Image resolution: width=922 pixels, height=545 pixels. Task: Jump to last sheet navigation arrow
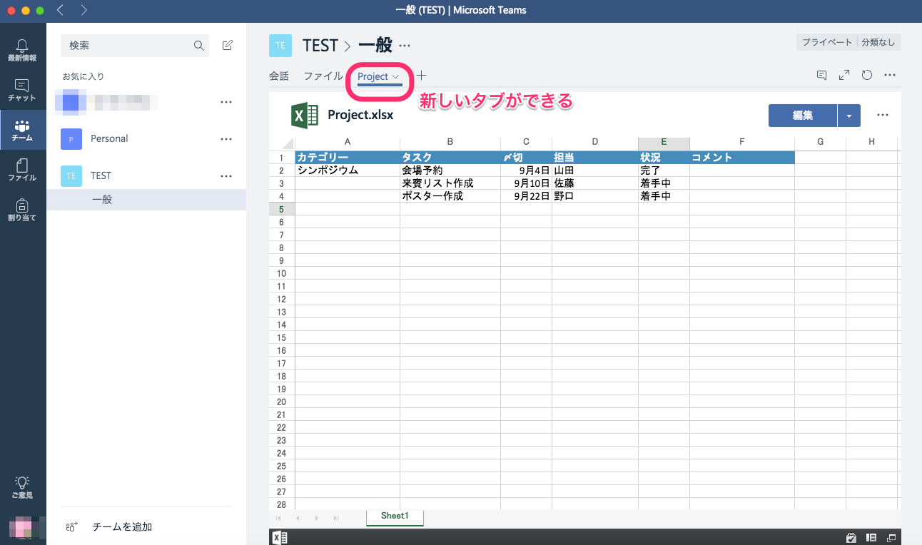[x=335, y=518]
